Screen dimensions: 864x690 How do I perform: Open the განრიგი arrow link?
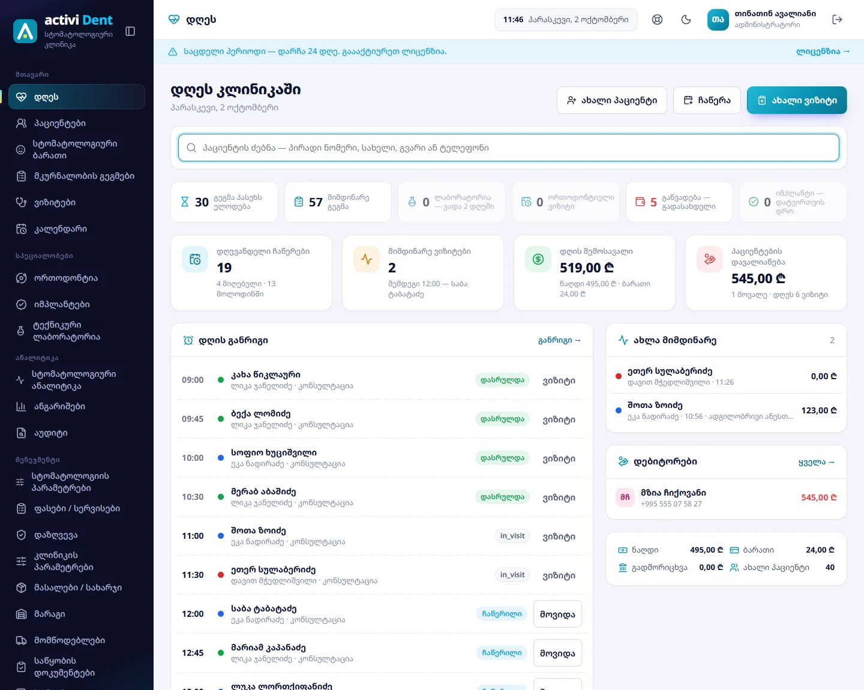point(559,340)
